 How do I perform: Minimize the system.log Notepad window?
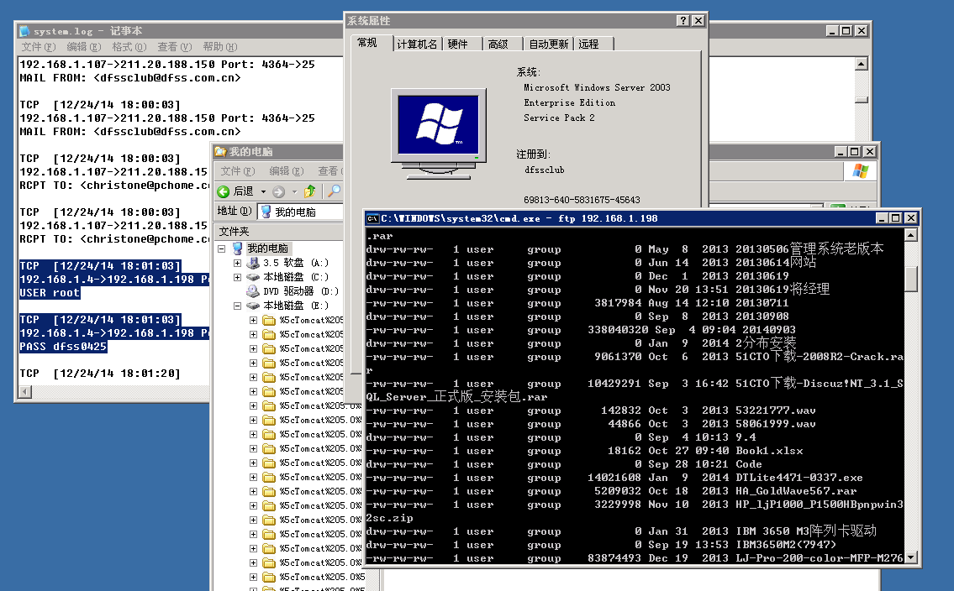pos(832,30)
